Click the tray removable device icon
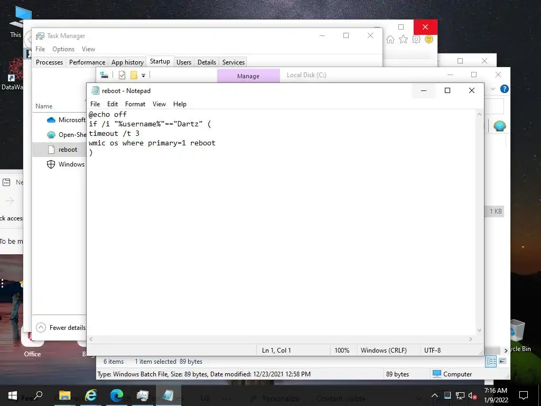The width and height of the screenshot is (541, 406). [x=447, y=395]
